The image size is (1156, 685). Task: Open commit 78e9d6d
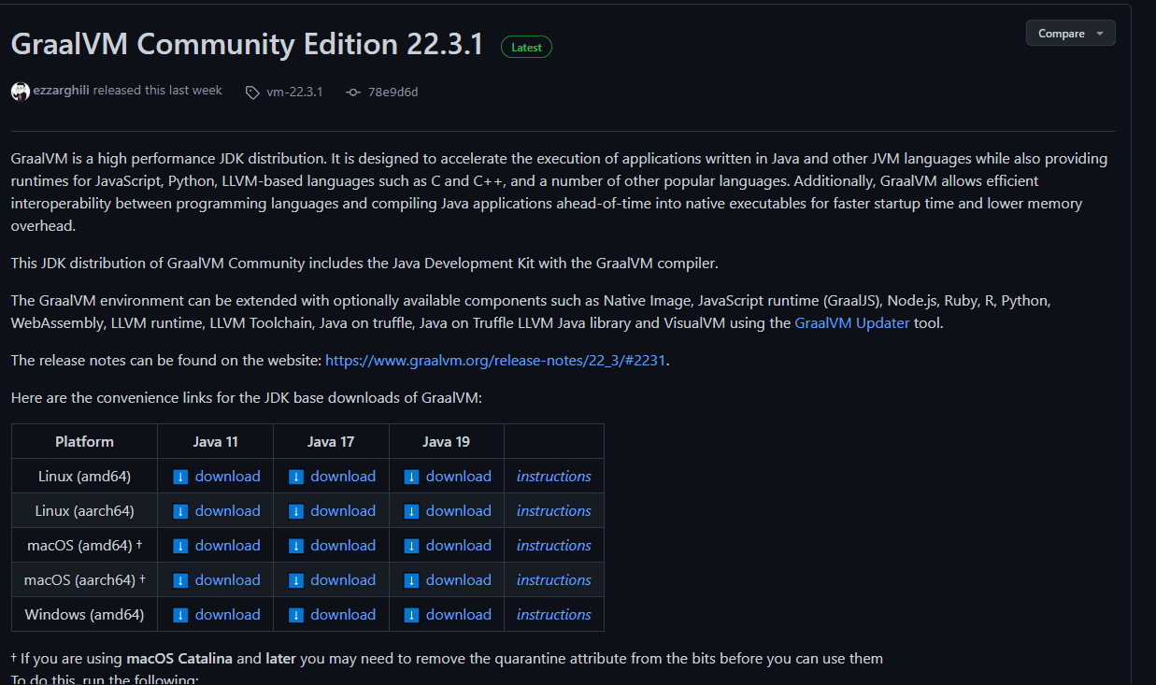pos(393,92)
